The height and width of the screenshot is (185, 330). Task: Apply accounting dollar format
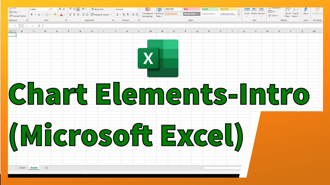117,15
